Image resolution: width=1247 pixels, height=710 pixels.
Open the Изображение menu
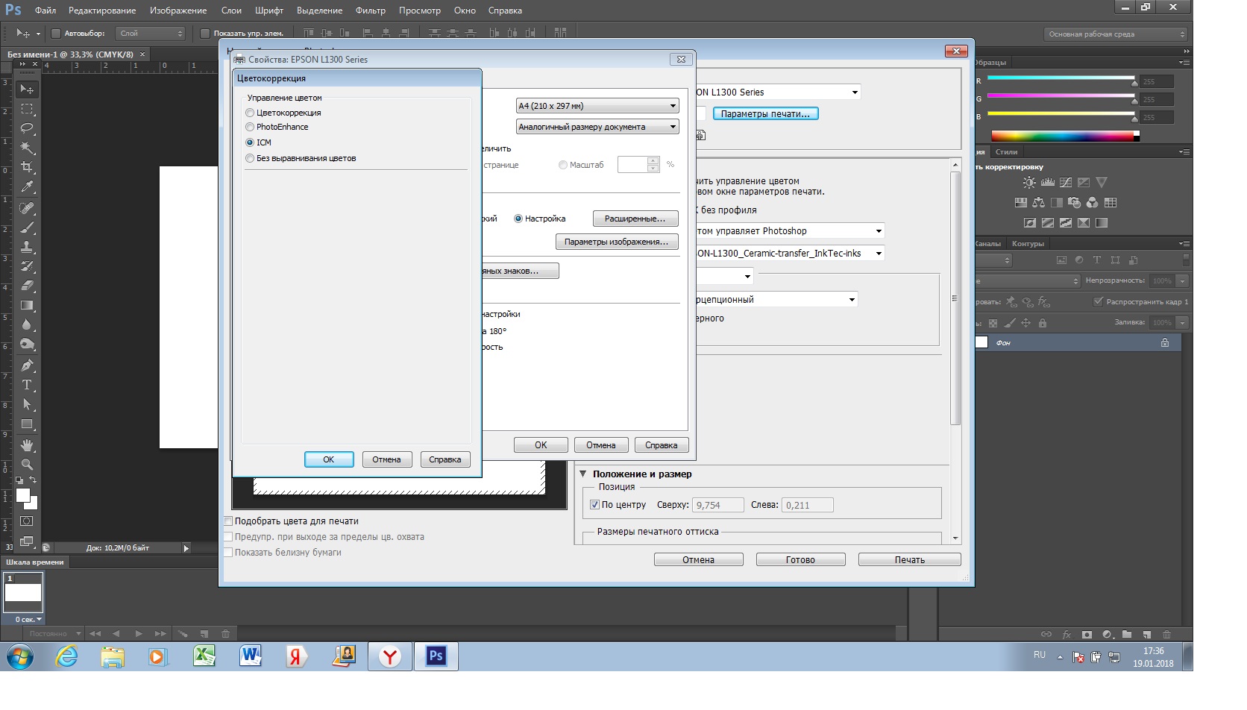[178, 10]
